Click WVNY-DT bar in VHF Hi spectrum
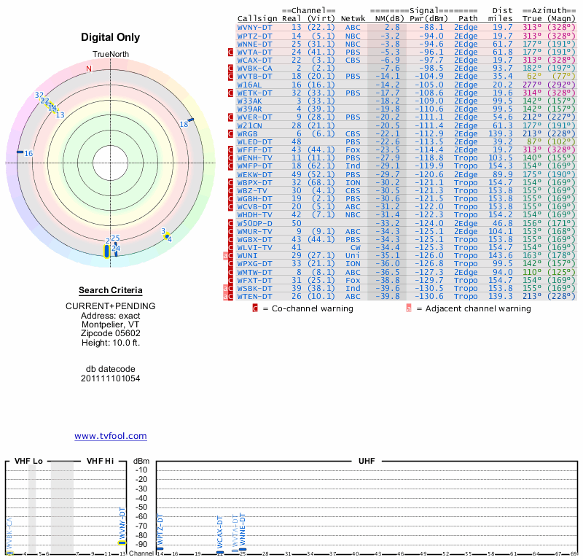This screenshot has height=560, width=583. click(x=122, y=542)
